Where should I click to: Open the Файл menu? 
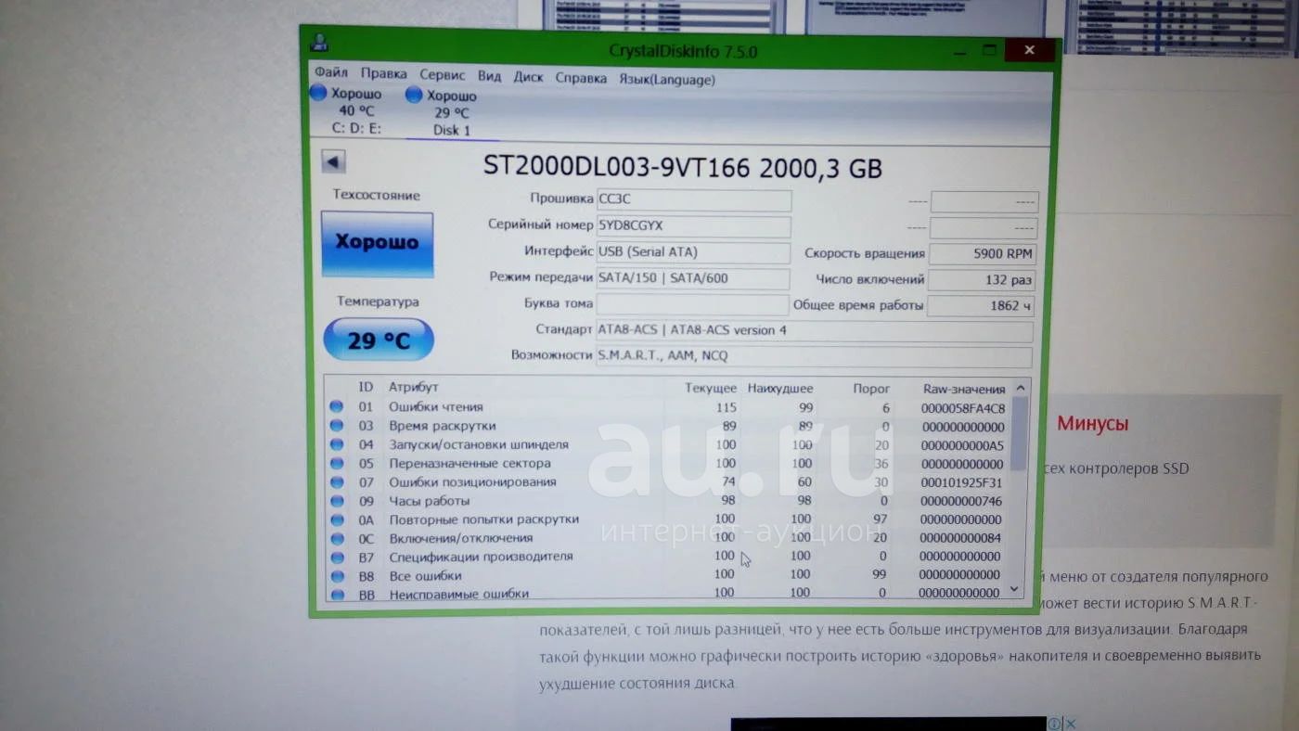pos(331,73)
